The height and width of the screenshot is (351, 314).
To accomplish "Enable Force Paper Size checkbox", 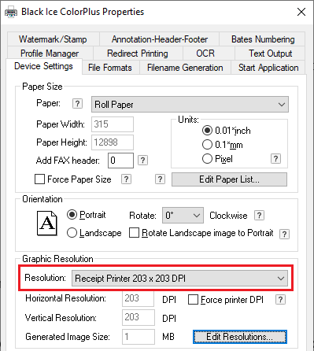I will 39,179.
